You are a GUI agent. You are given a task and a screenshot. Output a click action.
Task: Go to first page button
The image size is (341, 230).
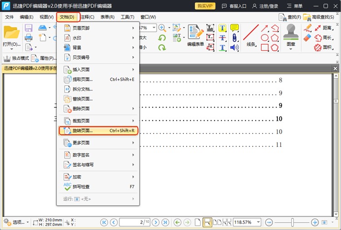pos(104,222)
